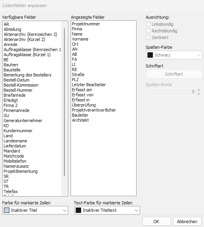Select Generalunternehmer in available fields
204x227 pixels.
(23, 121)
